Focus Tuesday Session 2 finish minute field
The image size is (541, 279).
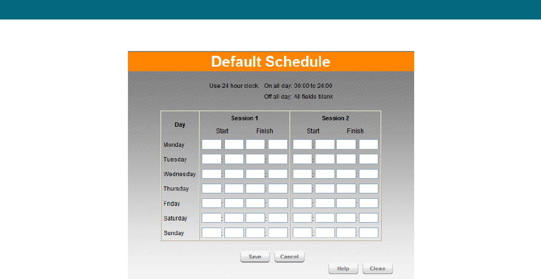[369, 159]
